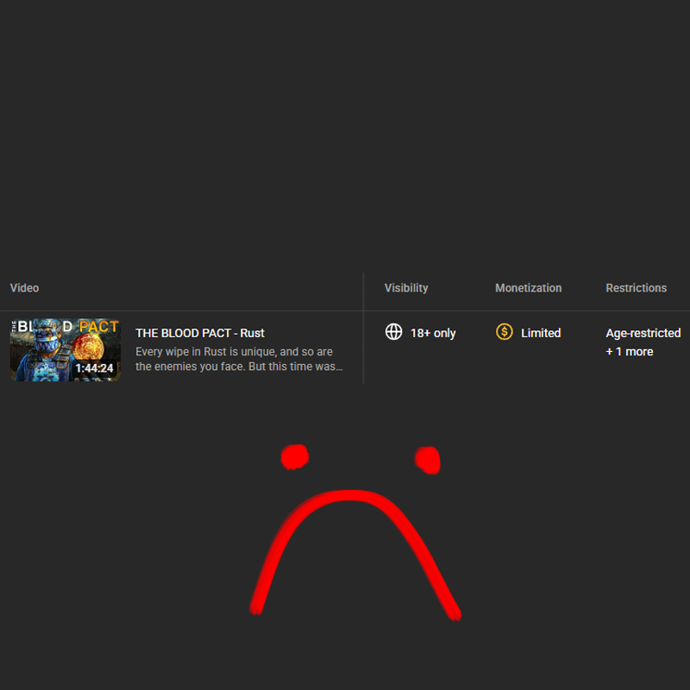This screenshot has width=690, height=690.
Task: Expand the + 1 more restrictions
Action: [x=630, y=352]
